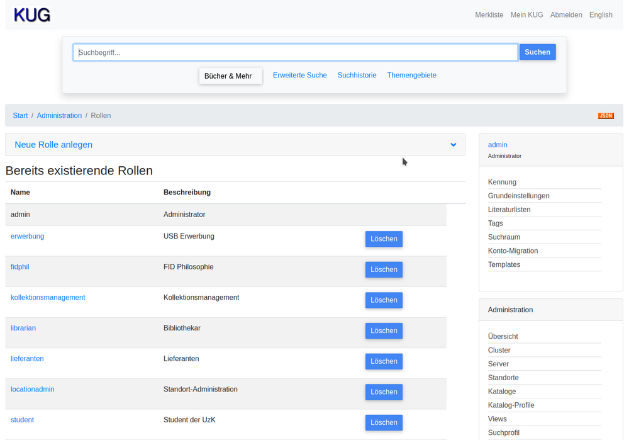
Task: Click the chevron next to Neue Rolle anlegen
Action: (x=453, y=145)
